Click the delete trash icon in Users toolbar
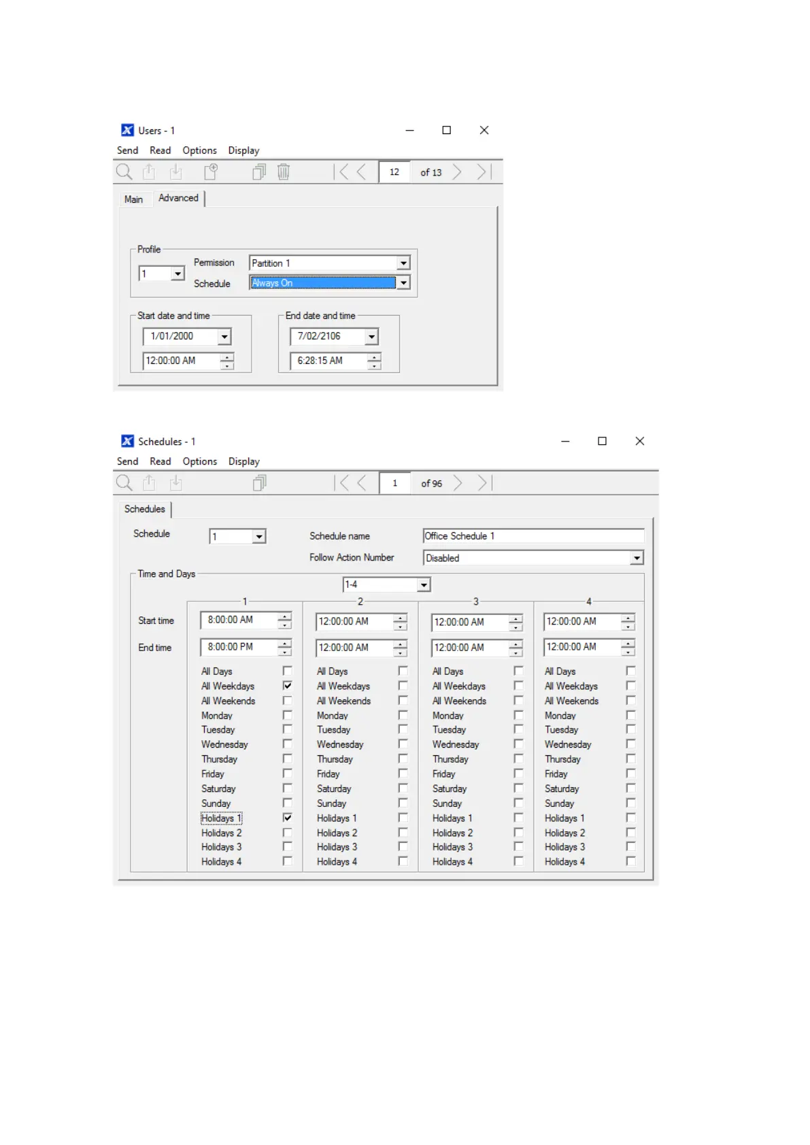The image size is (810, 1145). (x=284, y=172)
